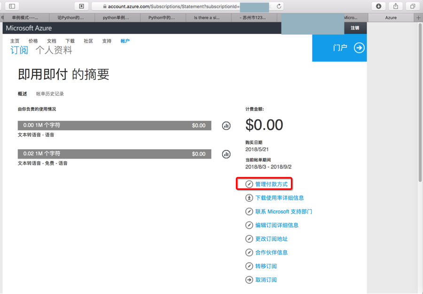This screenshot has height=294, width=423.
Task: Click pencil icon beside 更改订阅地址
Action: [249, 239]
